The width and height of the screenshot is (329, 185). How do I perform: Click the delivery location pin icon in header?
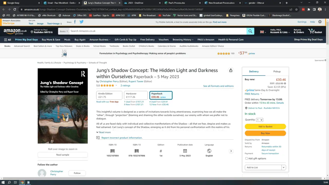tap(32, 32)
